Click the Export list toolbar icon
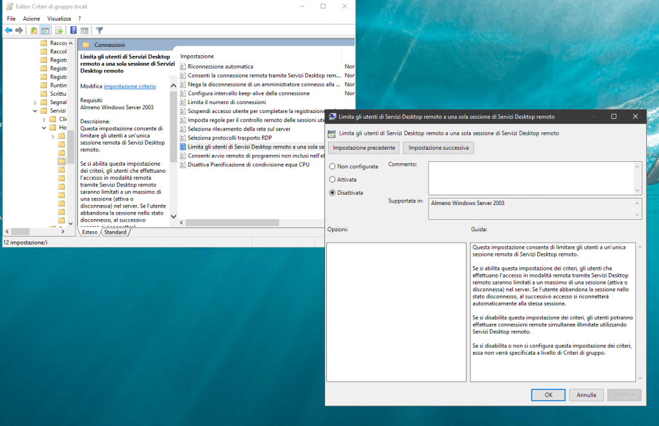 59,30
